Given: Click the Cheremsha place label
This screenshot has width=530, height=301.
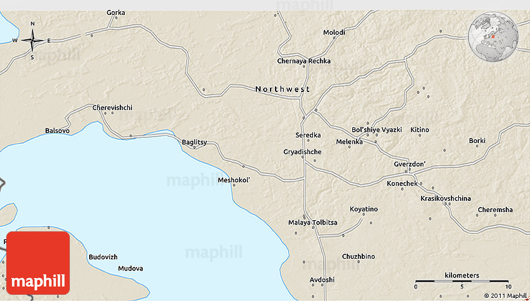Looking at the screenshot, I should click(x=495, y=210).
